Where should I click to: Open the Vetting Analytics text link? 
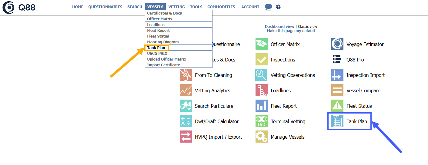(212, 91)
